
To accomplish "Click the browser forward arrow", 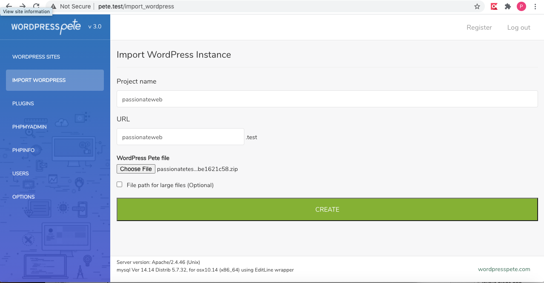I will [23, 6].
